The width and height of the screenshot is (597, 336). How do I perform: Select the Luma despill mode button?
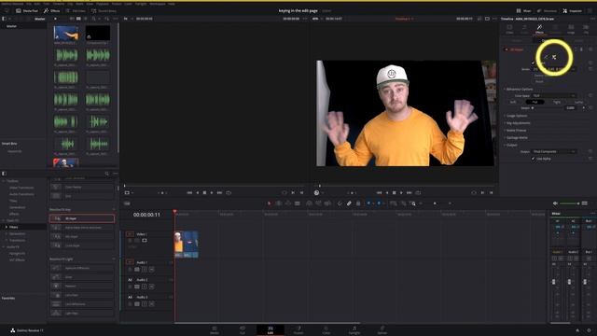[x=578, y=102]
